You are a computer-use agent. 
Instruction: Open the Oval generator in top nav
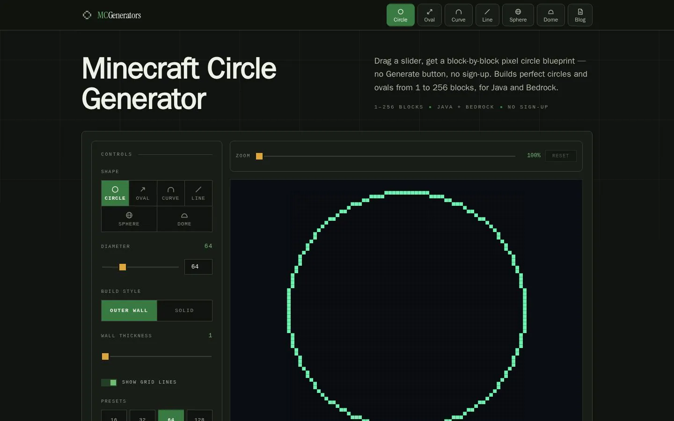429,15
